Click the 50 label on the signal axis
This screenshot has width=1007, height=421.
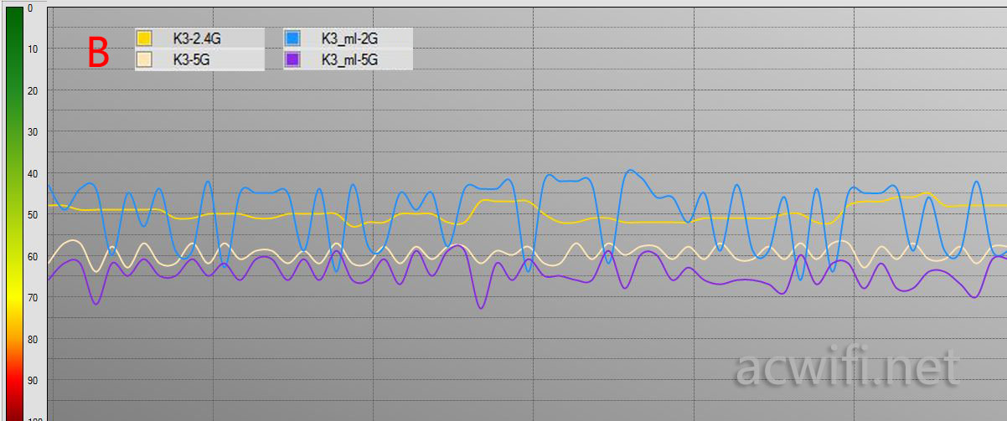pos(34,215)
